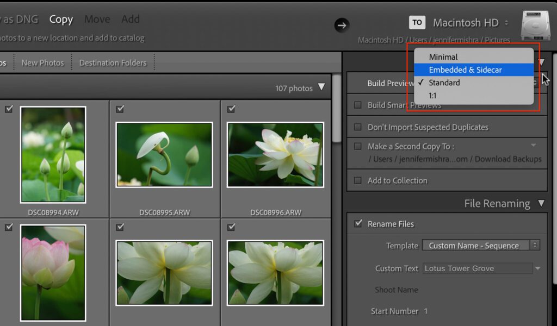Click the arrow icon pointing to destination
Image resolution: width=557 pixels, height=326 pixels.
click(342, 25)
